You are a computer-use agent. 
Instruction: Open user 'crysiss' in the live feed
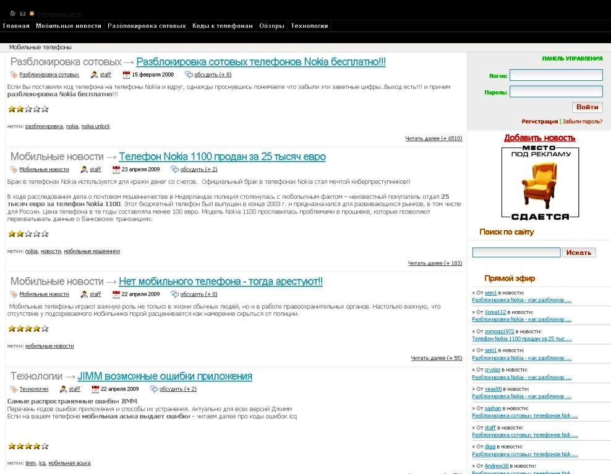[492, 370]
